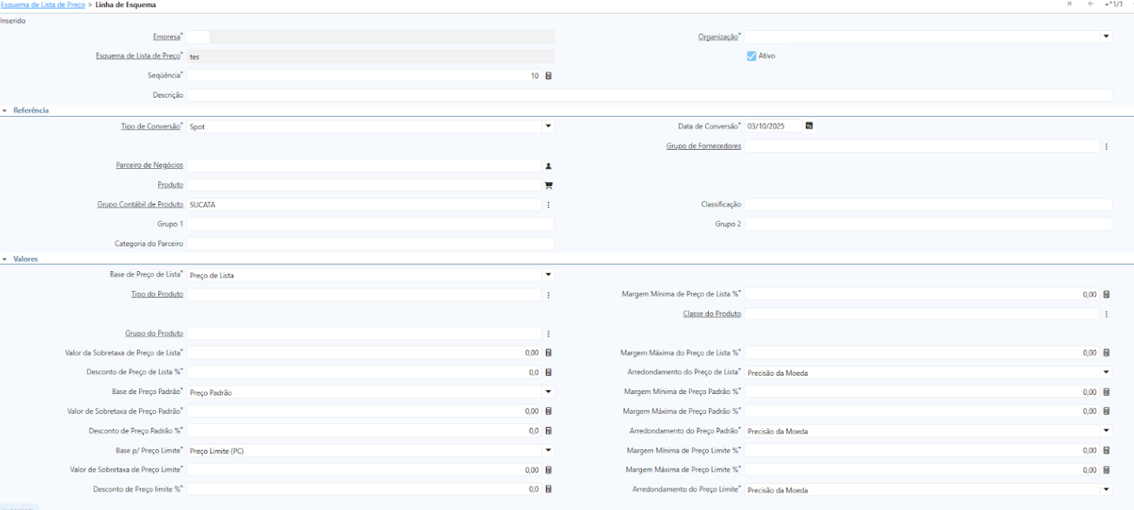Viewport: 1134px width, 510px height.
Task: Click Parceiro de Negócios person lookup icon
Action: (x=548, y=166)
